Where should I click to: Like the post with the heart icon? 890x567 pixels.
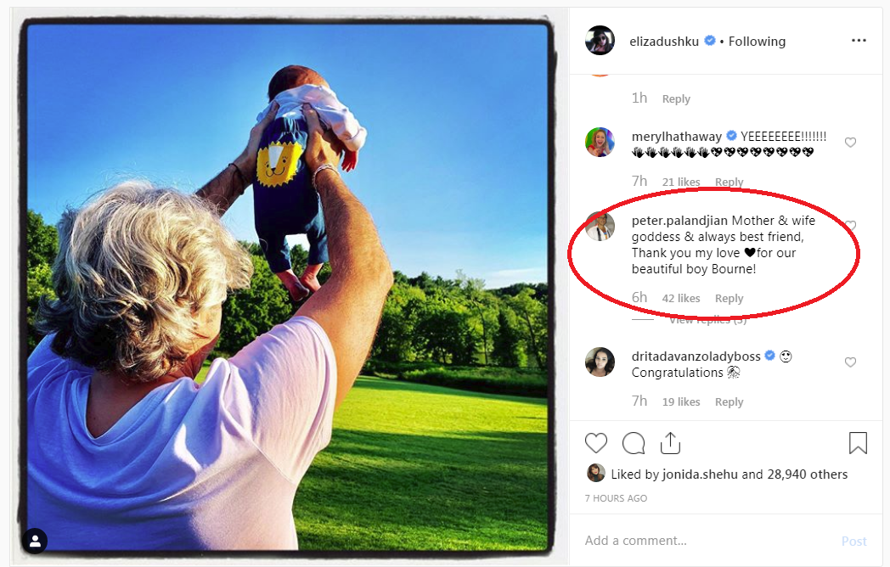596,443
